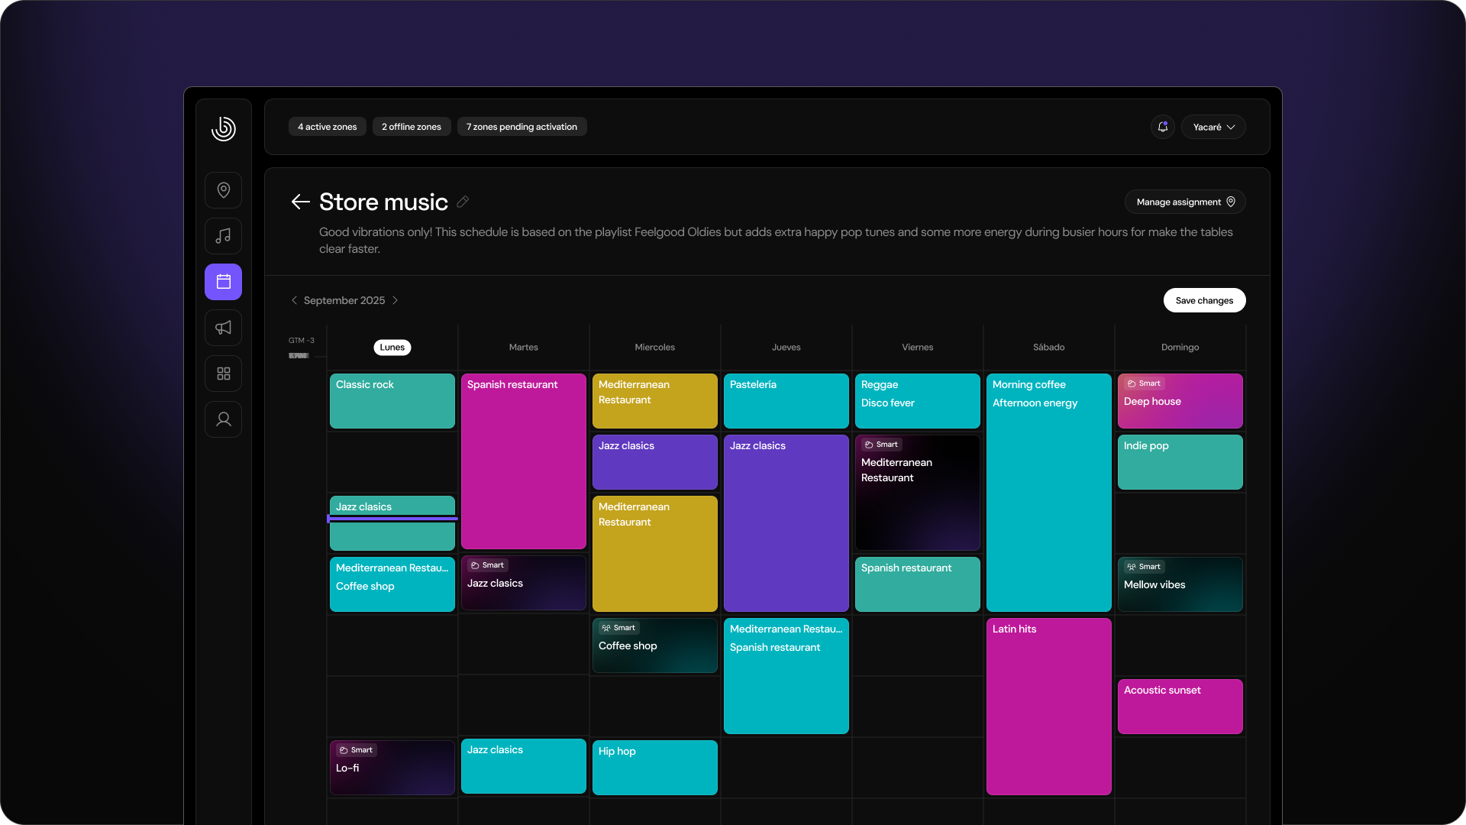This screenshot has height=825, width=1466.
Task: Toggle the 7 zones pending activation chip
Action: point(521,126)
